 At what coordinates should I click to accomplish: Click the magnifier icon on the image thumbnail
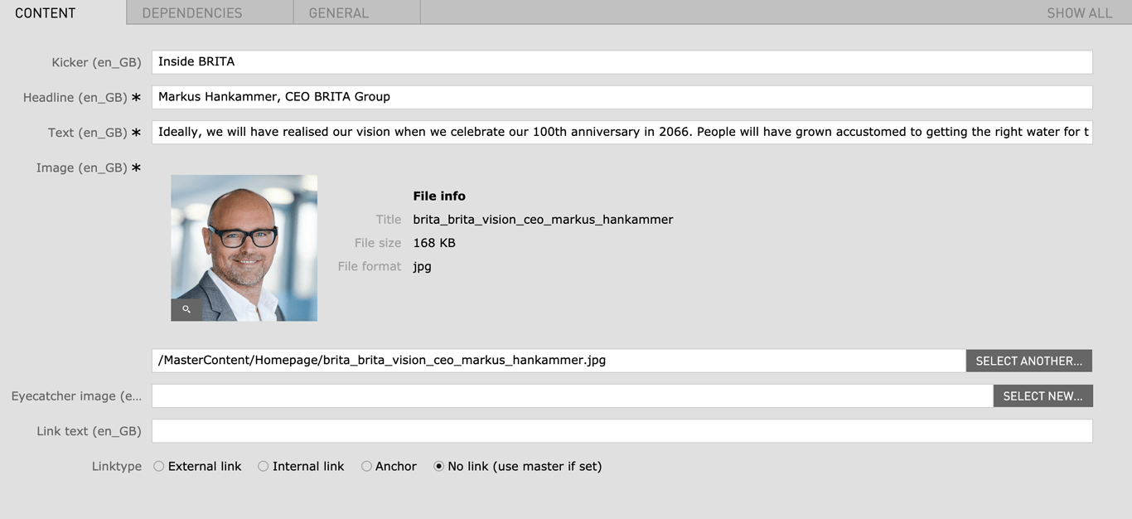click(x=186, y=309)
